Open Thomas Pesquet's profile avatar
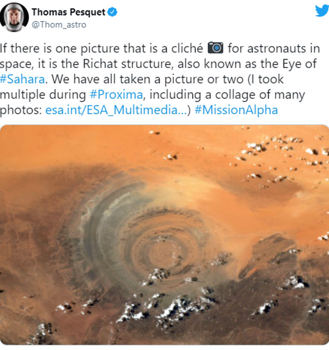 point(15,17)
